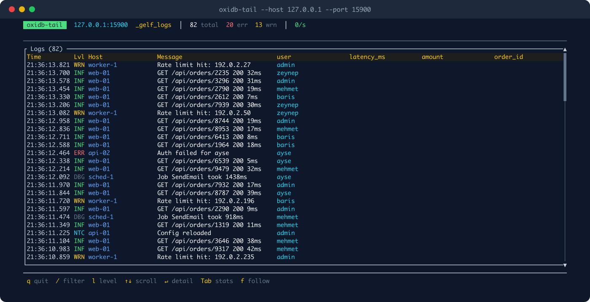
Task: Select log row GET /api/orders/8787
Action: (294, 193)
